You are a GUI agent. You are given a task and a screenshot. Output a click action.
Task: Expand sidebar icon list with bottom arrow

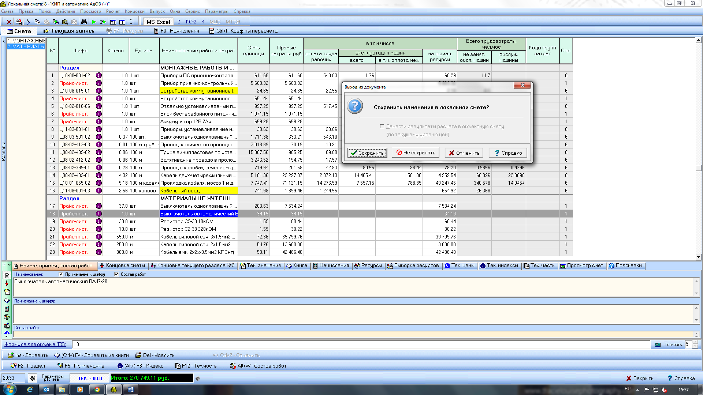point(7,336)
